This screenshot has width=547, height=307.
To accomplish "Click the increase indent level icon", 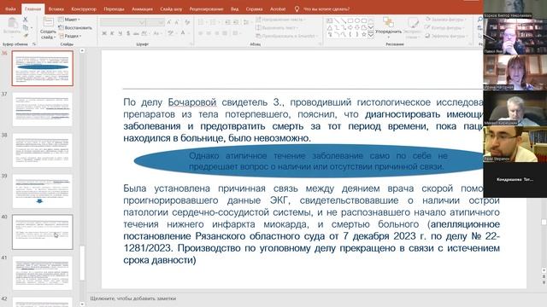I will (236, 22).
